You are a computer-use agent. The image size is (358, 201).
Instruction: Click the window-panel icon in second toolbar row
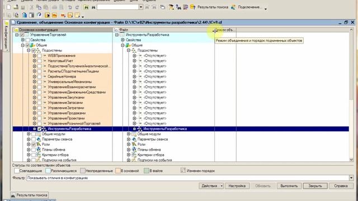31,15
